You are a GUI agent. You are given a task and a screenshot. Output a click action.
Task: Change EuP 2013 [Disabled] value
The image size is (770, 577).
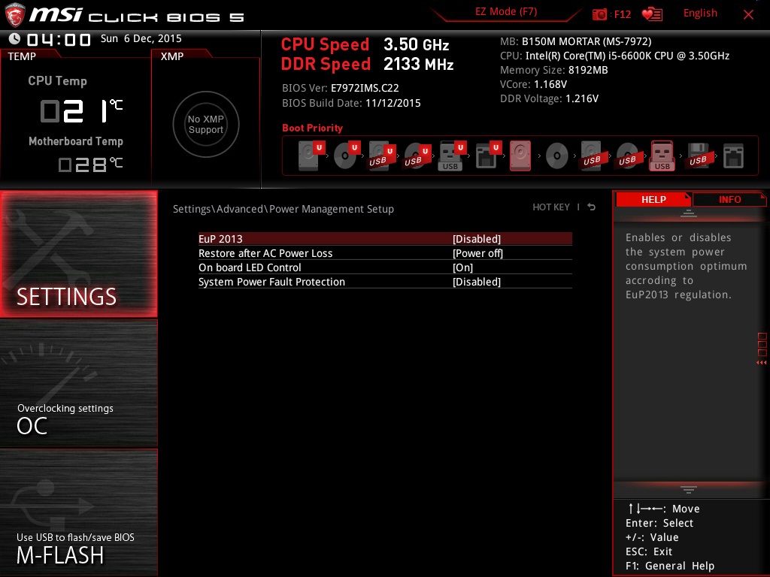click(x=476, y=239)
